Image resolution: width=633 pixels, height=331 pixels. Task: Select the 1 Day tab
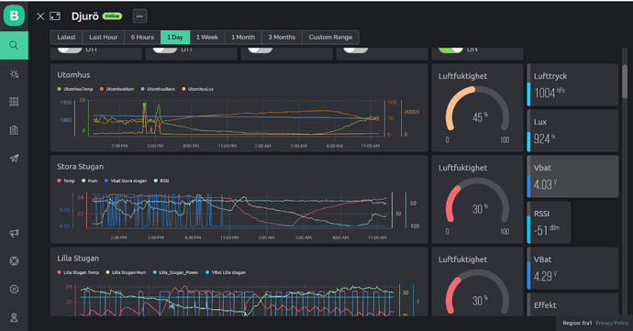tap(175, 38)
